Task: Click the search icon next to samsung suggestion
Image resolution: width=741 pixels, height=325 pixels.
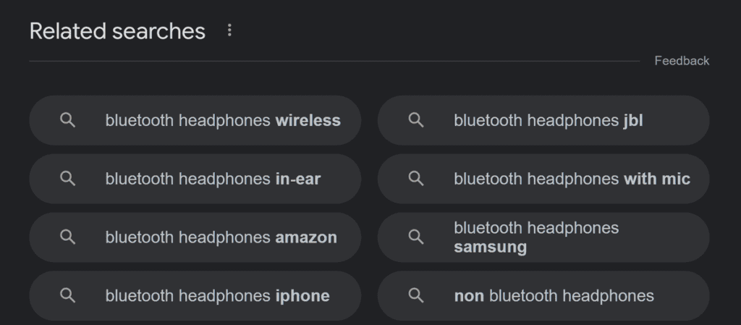Action: [416, 237]
